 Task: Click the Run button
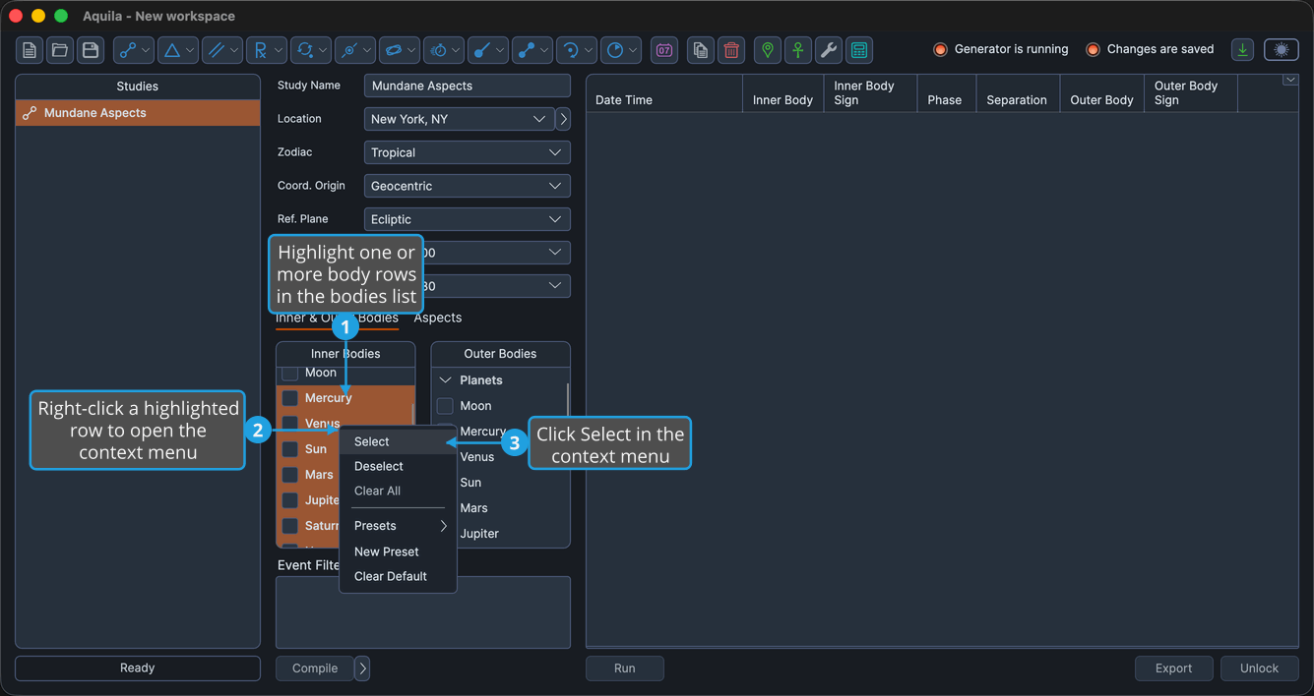click(625, 668)
